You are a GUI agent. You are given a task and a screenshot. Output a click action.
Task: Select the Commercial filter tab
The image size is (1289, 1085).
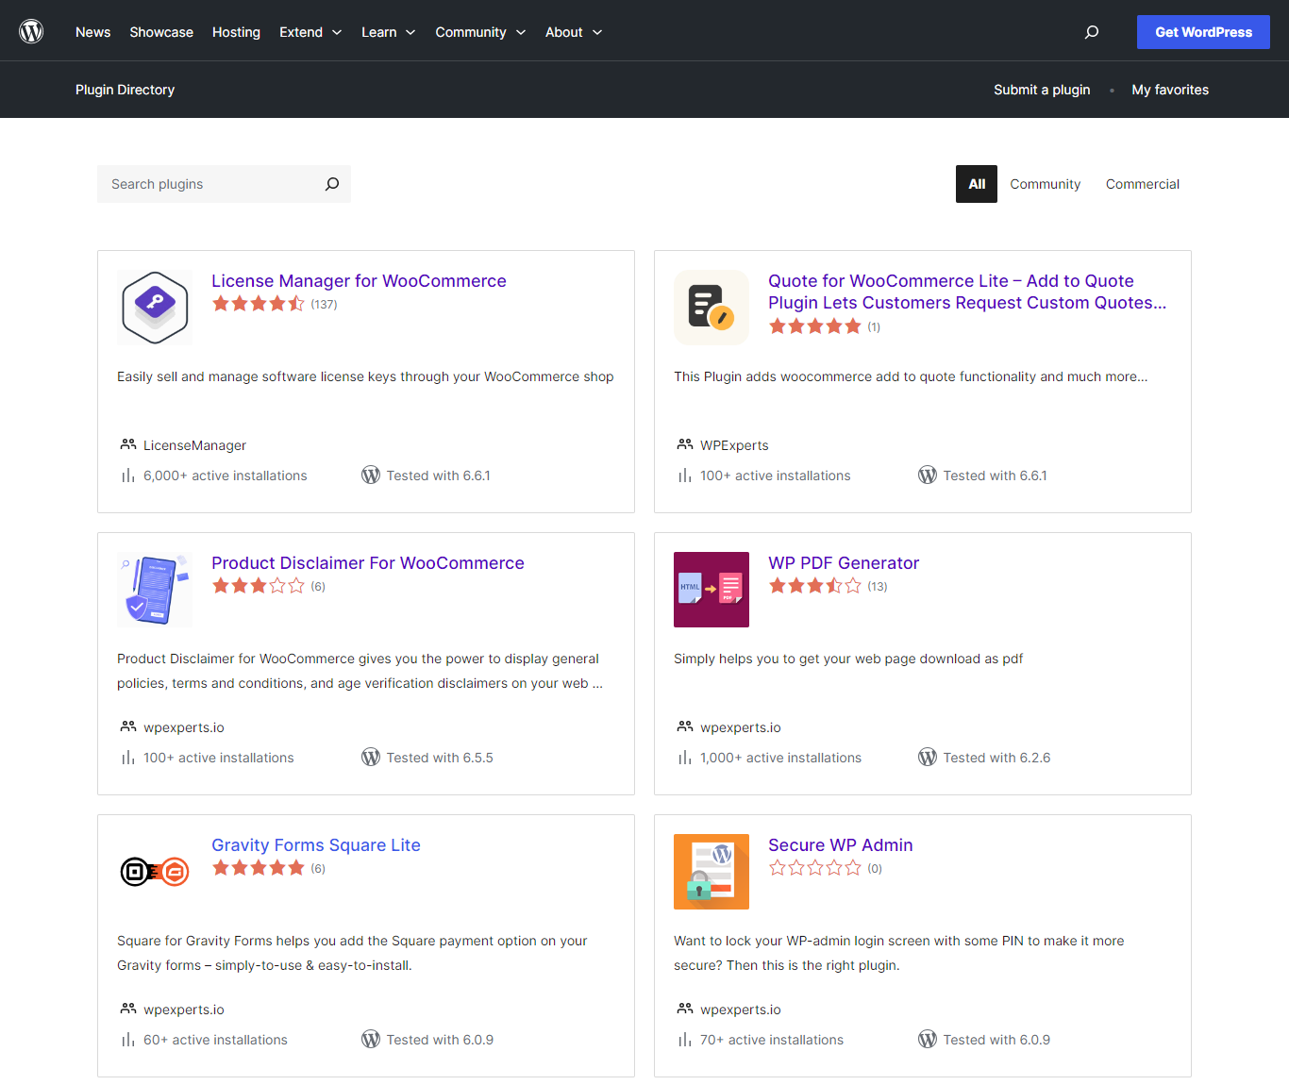click(x=1143, y=184)
